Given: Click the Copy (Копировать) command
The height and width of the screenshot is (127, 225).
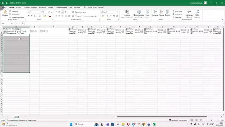Looking at the screenshot, I should [x=14, y=14].
